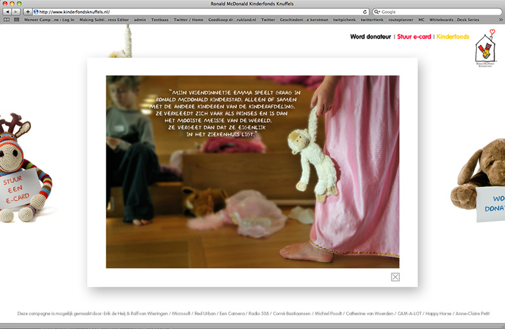This screenshot has height=329, width=505.
Task: Open the Stuur e-card link
Action: [414, 37]
